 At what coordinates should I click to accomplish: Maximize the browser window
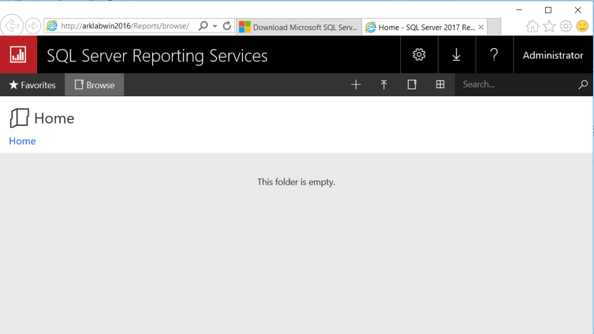pyautogui.click(x=548, y=10)
